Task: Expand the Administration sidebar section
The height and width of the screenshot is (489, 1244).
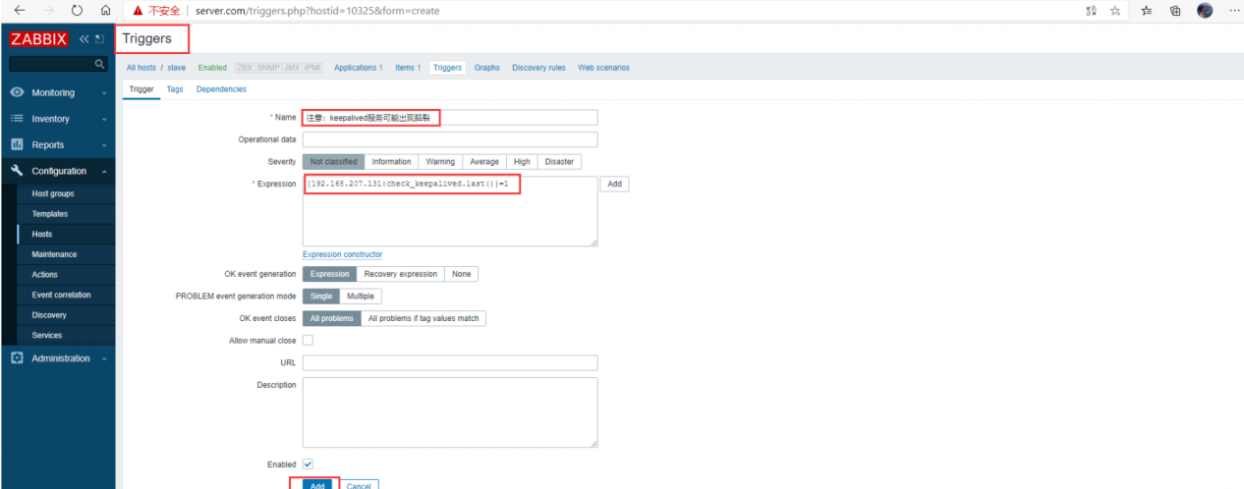Action: 59,358
